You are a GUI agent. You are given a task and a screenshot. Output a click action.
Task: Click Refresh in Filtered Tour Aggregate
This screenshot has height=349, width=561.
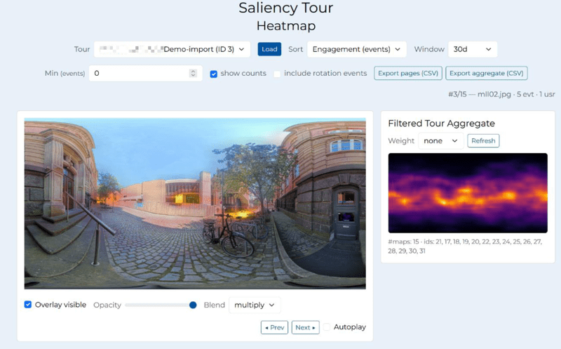[483, 140]
